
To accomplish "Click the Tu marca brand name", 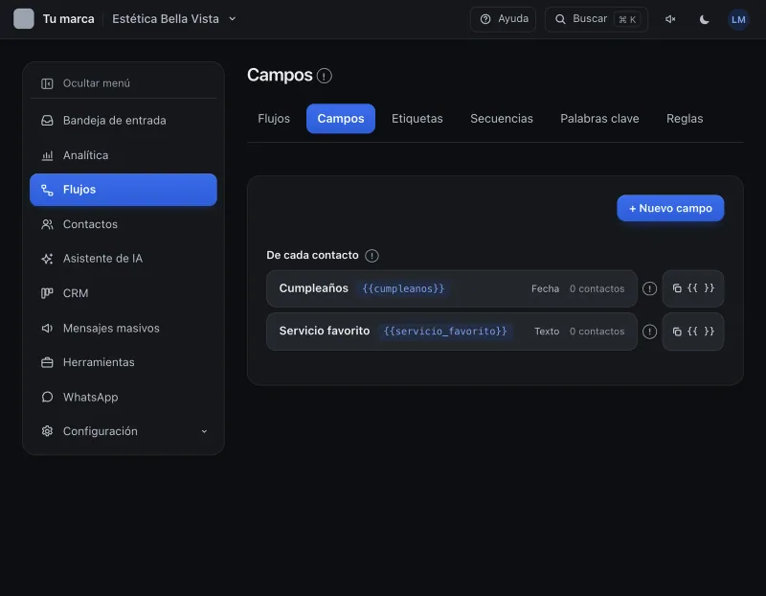I will 68,19.
